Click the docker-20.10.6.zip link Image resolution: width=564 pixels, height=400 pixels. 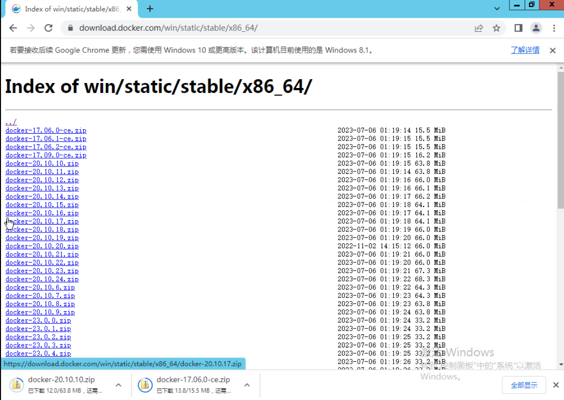pos(40,287)
